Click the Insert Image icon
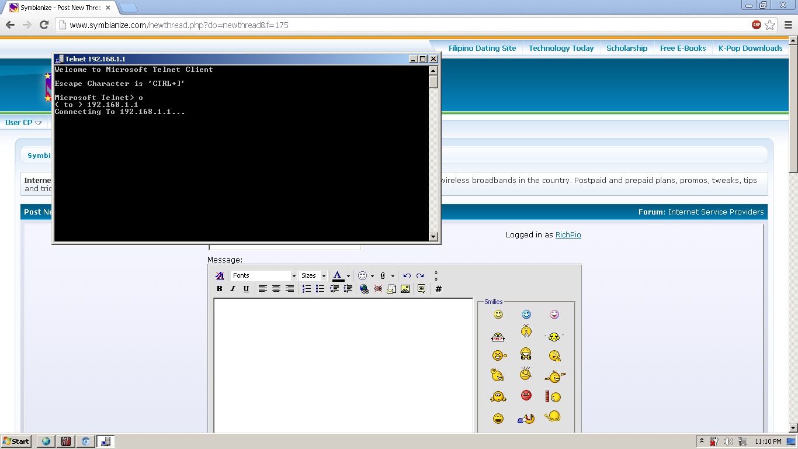This screenshot has height=449, width=798. 405,289
